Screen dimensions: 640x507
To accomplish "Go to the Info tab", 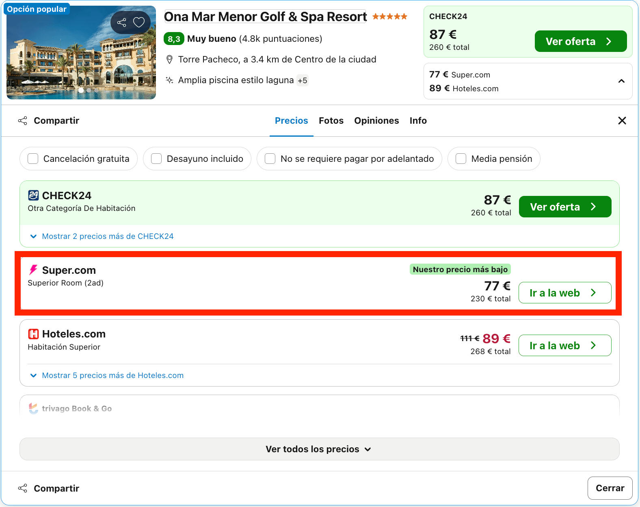I will [x=418, y=120].
